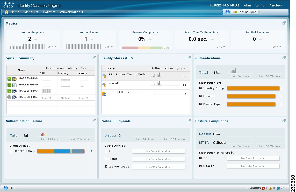
Task: Click the Help text in the footer
Action: 13,188
